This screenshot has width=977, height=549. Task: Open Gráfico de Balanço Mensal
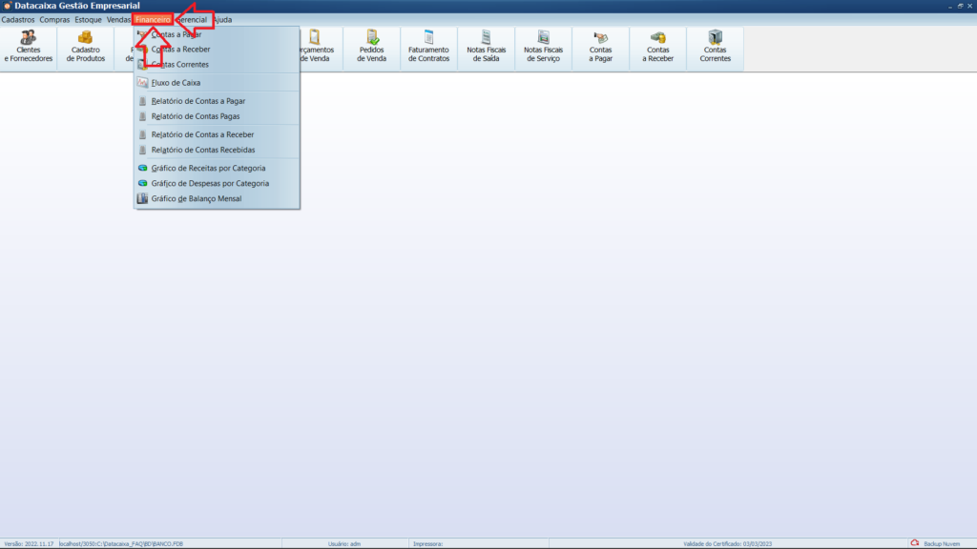pos(196,199)
